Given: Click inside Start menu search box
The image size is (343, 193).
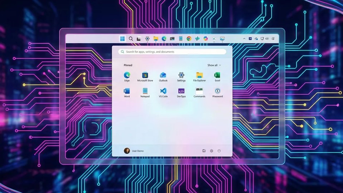Looking at the screenshot, I should [x=172, y=52].
